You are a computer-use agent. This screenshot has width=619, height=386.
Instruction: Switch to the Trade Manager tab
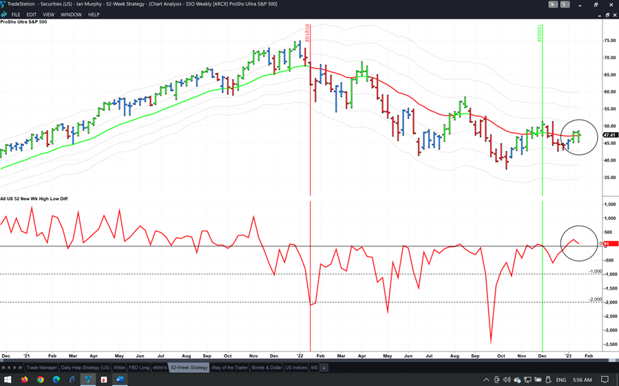tap(41, 367)
